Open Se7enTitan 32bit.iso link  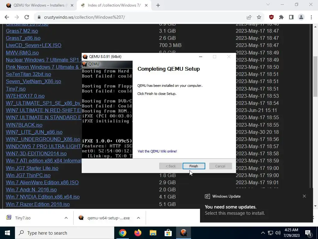28,74
